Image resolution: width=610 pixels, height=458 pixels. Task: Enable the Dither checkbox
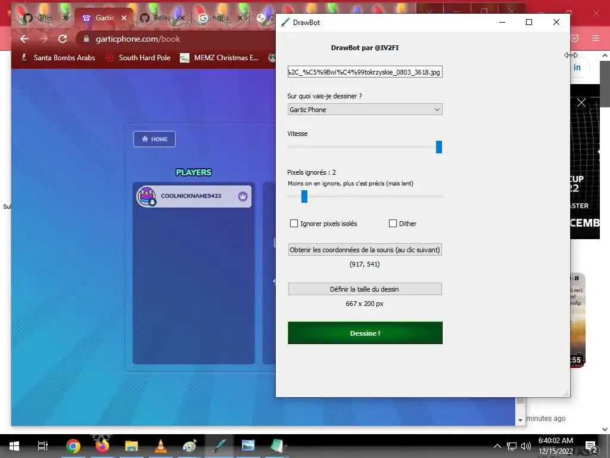point(393,223)
